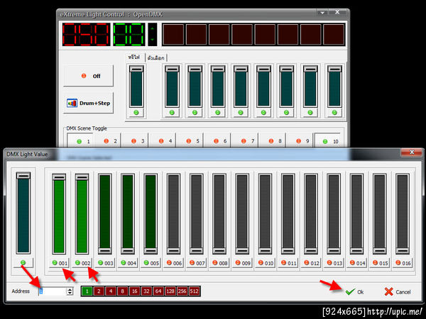426x319 pixels.
Task: Click the channel 001 fader handle
Action: pos(59,177)
